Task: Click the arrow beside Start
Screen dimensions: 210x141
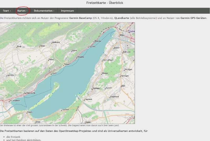Action: point(10,11)
